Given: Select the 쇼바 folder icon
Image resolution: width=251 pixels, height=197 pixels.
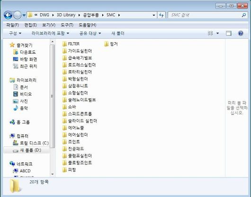Looking at the screenshot, I should pyautogui.click(x=64, y=107).
